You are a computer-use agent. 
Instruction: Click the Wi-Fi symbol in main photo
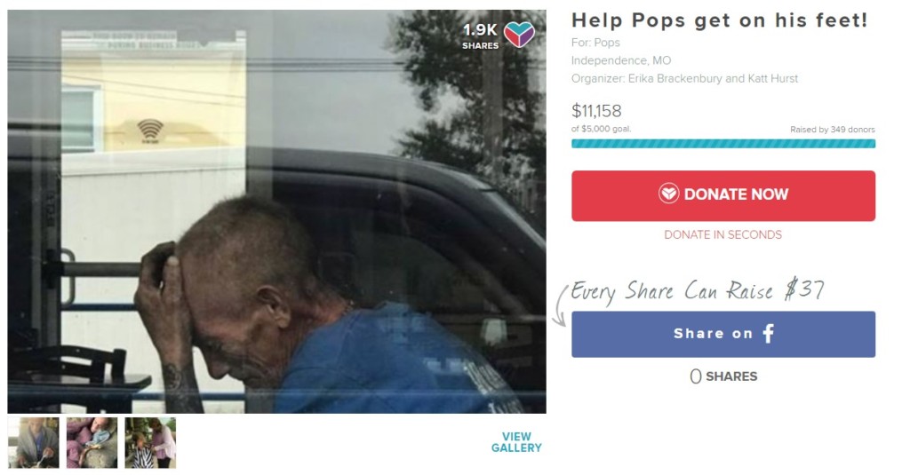point(150,131)
